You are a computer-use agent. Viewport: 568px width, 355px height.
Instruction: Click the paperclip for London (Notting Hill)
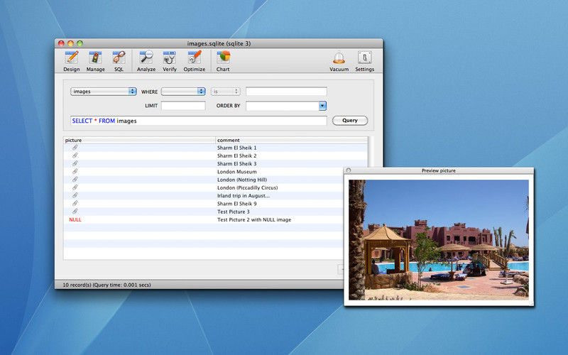click(x=75, y=180)
